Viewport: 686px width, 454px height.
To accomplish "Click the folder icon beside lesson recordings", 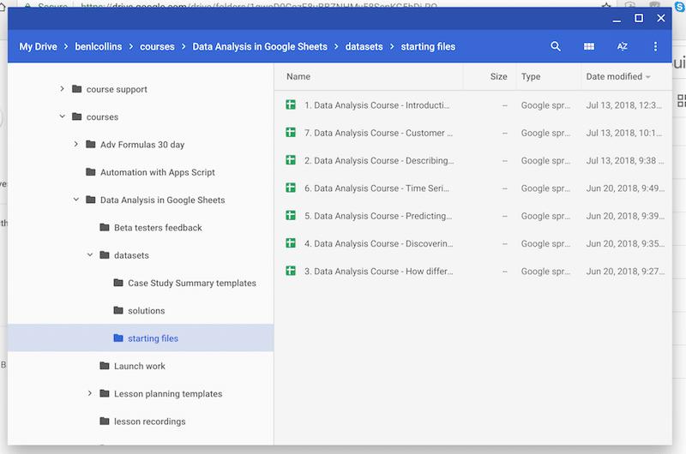I will pos(105,421).
